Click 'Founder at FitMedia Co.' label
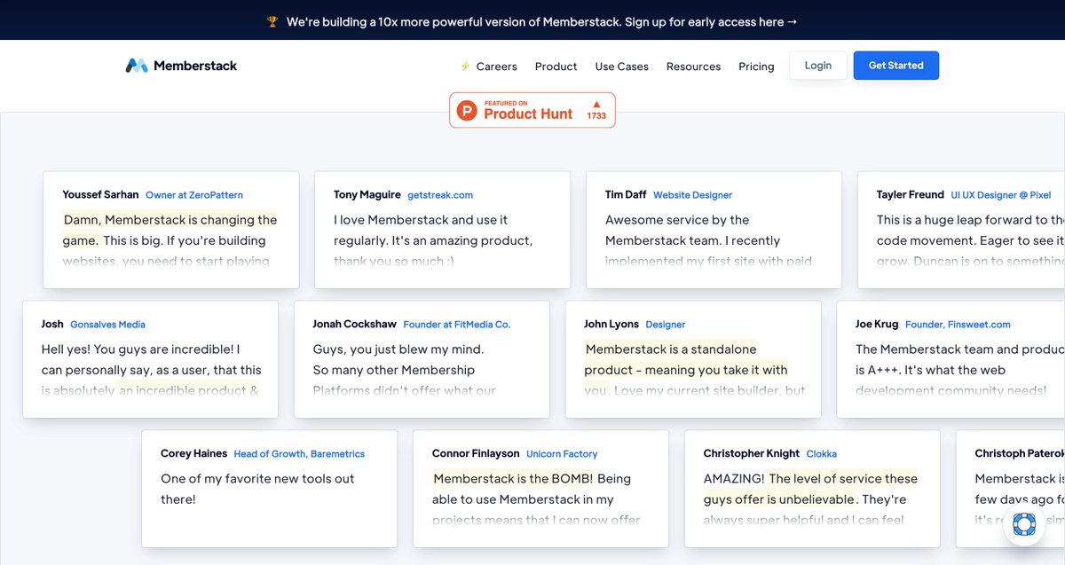The height and width of the screenshot is (565, 1065). coord(457,325)
